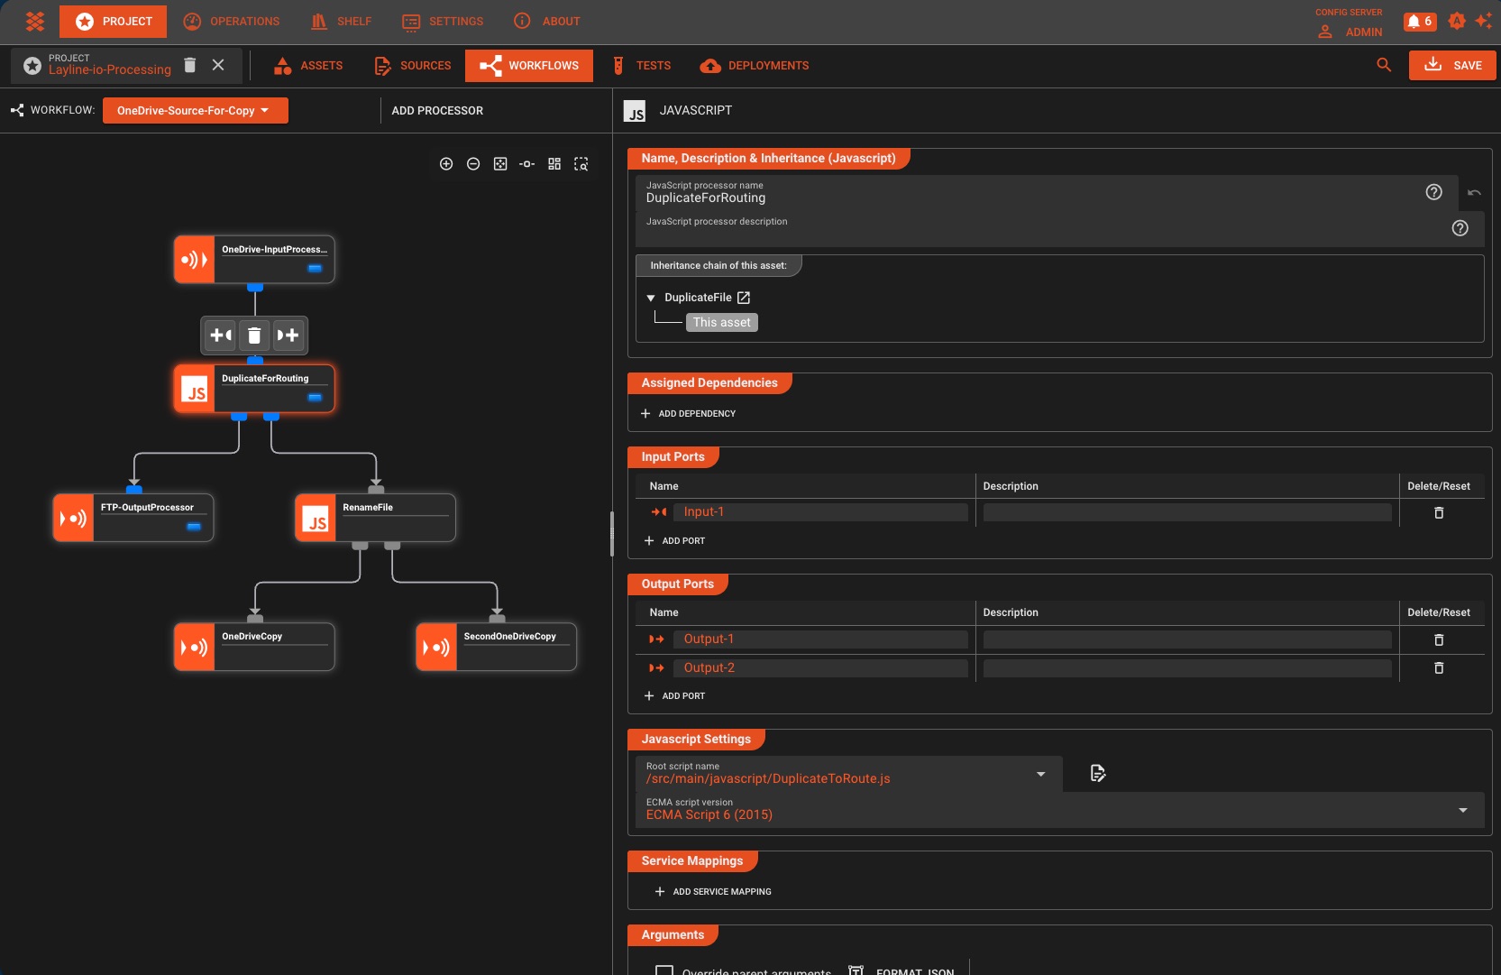Open the notifications bell showing 6 alerts
Viewport: 1501px width, 975px height.
(x=1420, y=21)
